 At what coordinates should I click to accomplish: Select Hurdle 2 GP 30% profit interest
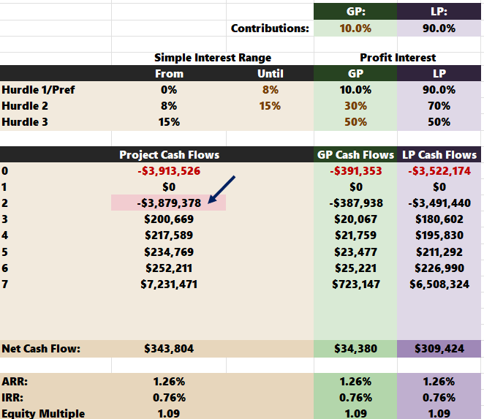point(355,106)
